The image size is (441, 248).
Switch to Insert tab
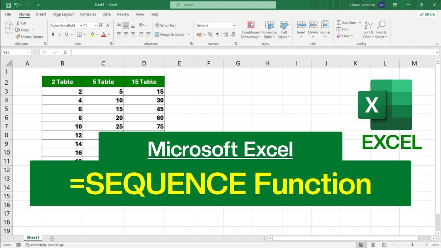point(41,14)
